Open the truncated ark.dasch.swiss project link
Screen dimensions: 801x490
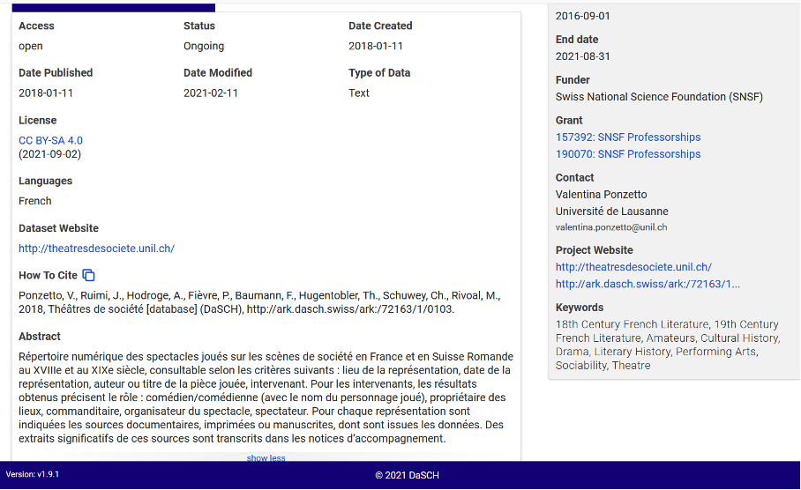point(647,284)
